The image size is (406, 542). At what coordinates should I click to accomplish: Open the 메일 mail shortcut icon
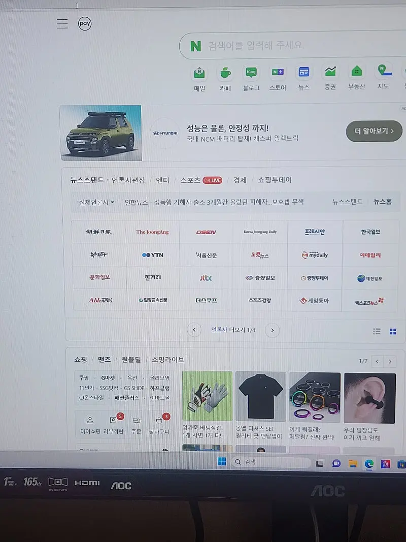click(x=199, y=74)
